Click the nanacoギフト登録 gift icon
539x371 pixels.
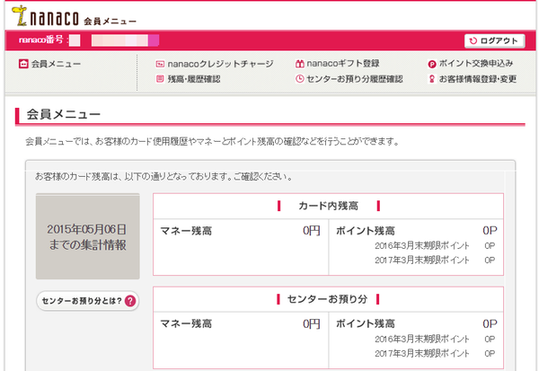[300, 64]
